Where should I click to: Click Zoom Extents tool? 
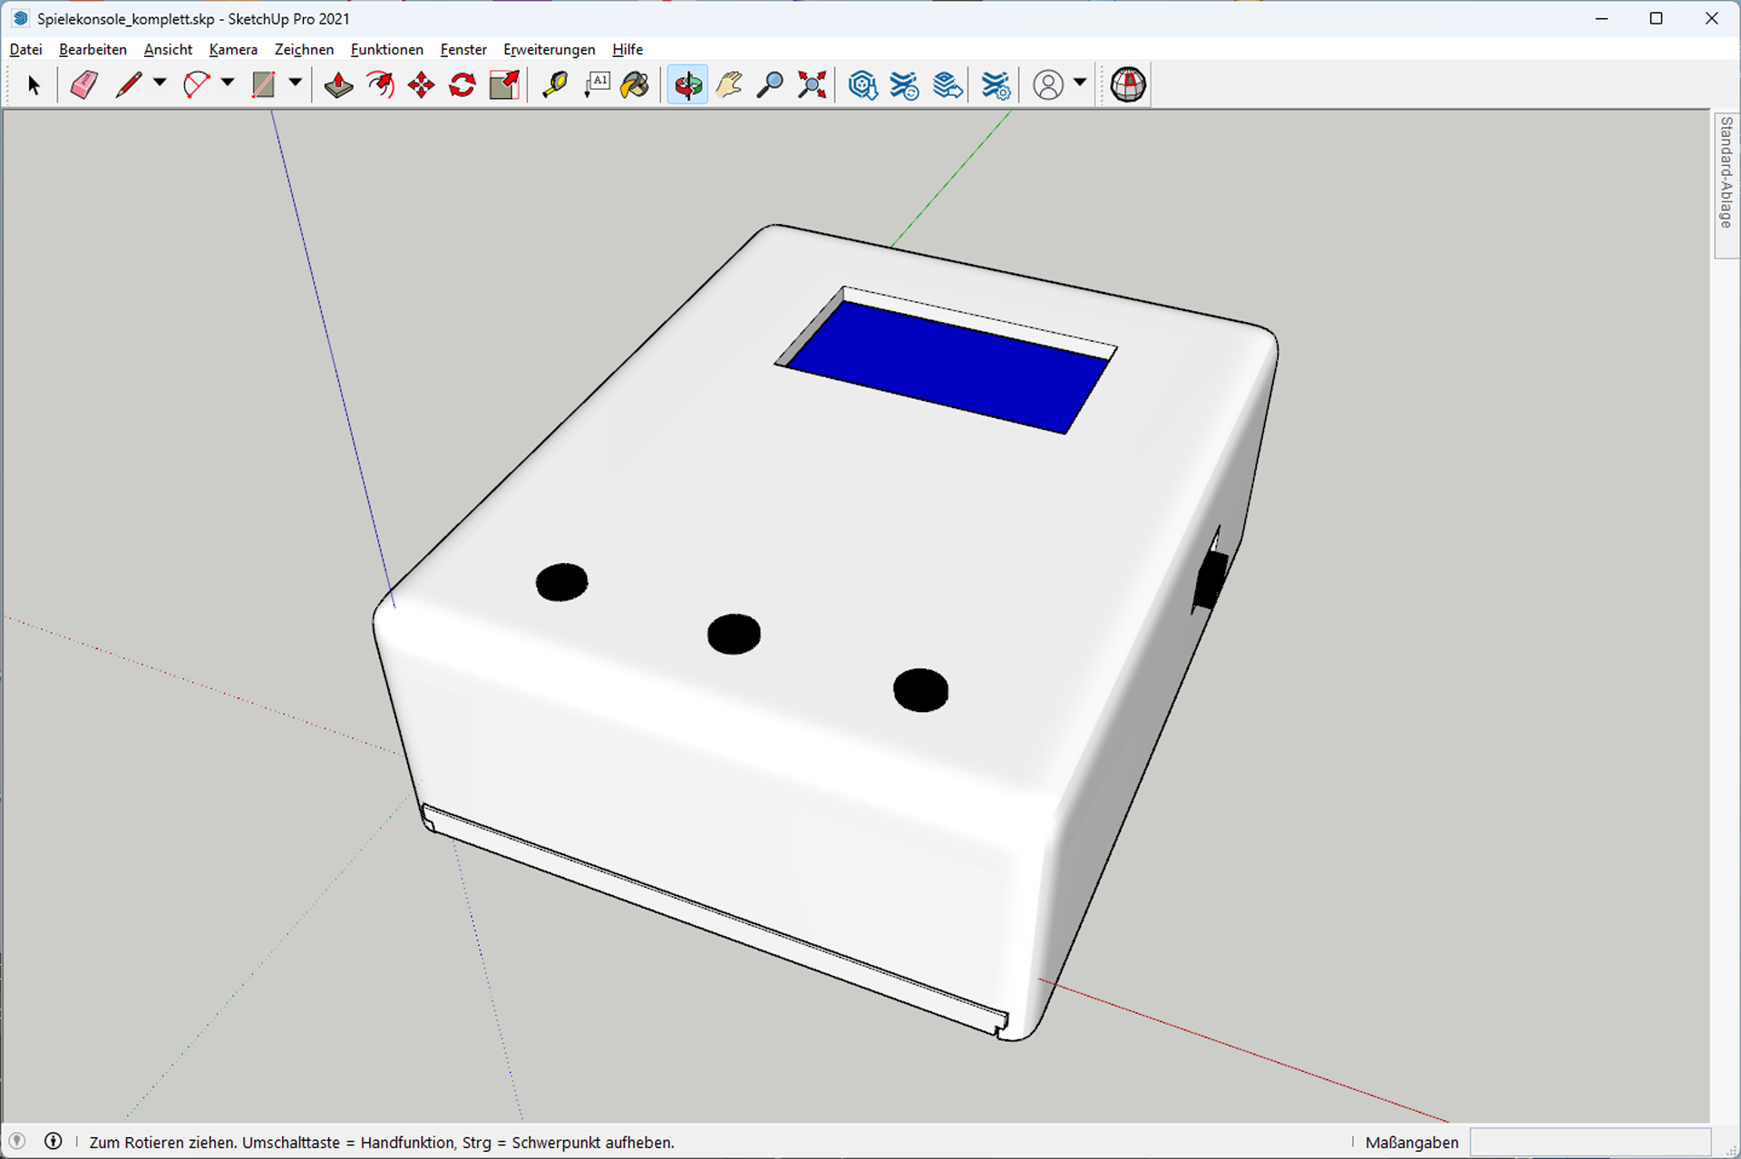tap(812, 85)
